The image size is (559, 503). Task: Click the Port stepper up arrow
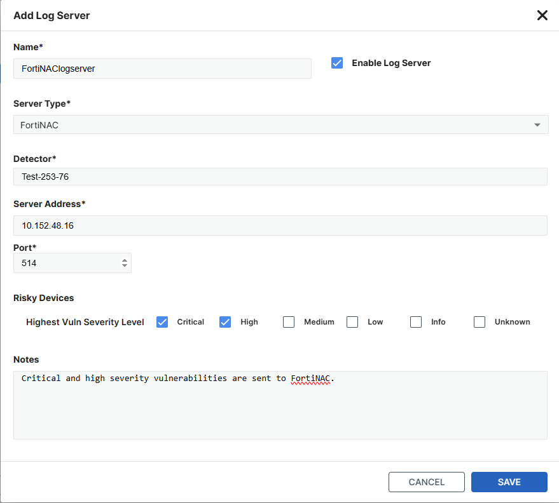[125, 260]
